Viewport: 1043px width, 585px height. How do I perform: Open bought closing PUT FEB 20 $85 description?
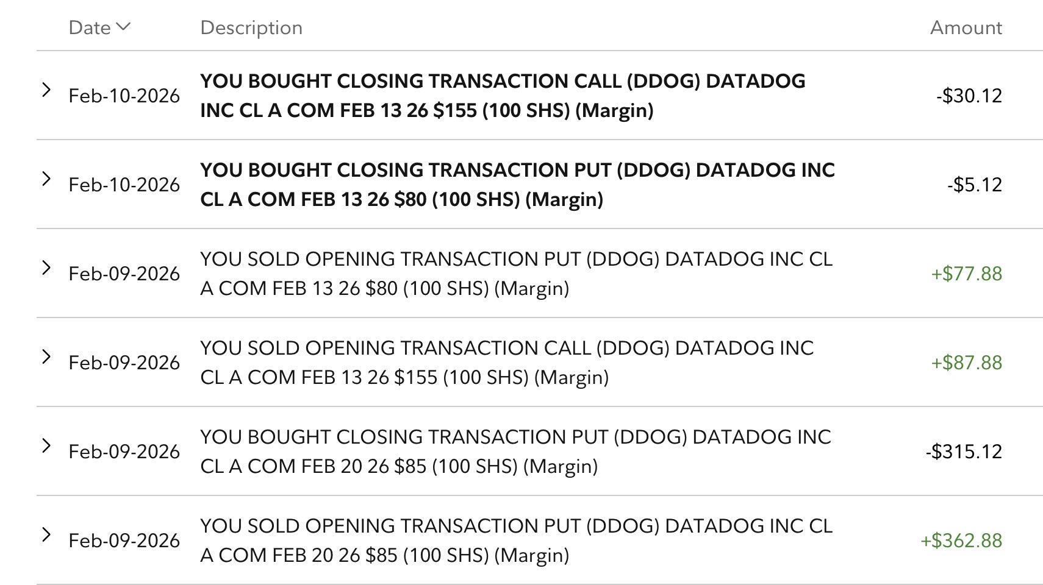click(x=515, y=452)
